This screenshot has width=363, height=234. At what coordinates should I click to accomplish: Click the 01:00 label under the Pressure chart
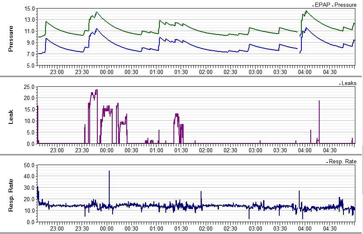pyautogui.click(x=156, y=72)
